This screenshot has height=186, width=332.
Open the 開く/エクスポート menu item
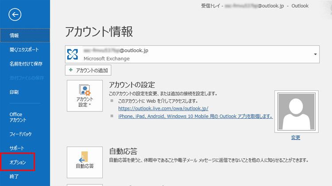(x=25, y=49)
